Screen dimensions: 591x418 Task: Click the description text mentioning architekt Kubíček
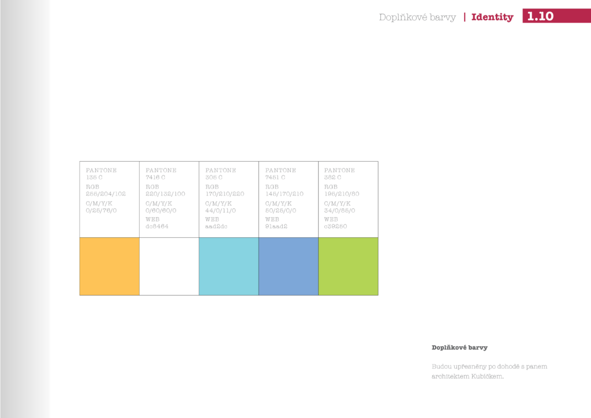[x=489, y=372]
